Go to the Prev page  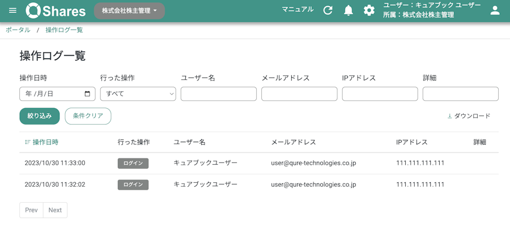[x=32, y=210]
